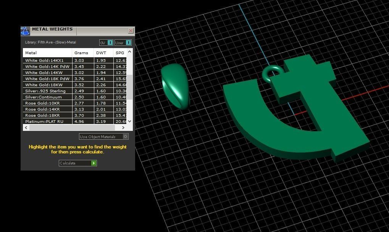The image size is (389, 232).
Task: Select the White Gold:14K PdW row
Action: [x=75, y=66]
